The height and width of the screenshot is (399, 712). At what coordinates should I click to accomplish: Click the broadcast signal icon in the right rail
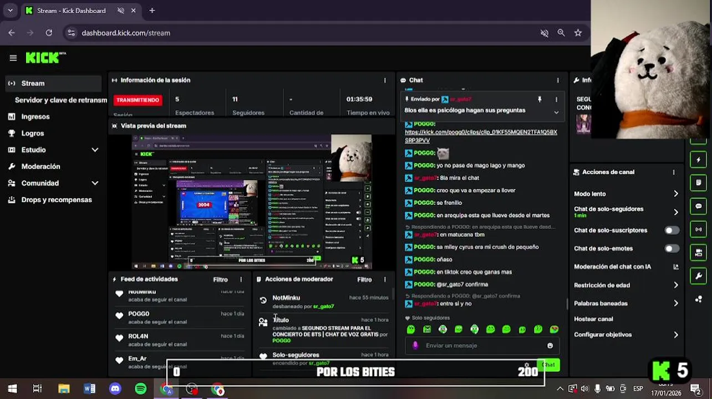click(x=698, y=229)
